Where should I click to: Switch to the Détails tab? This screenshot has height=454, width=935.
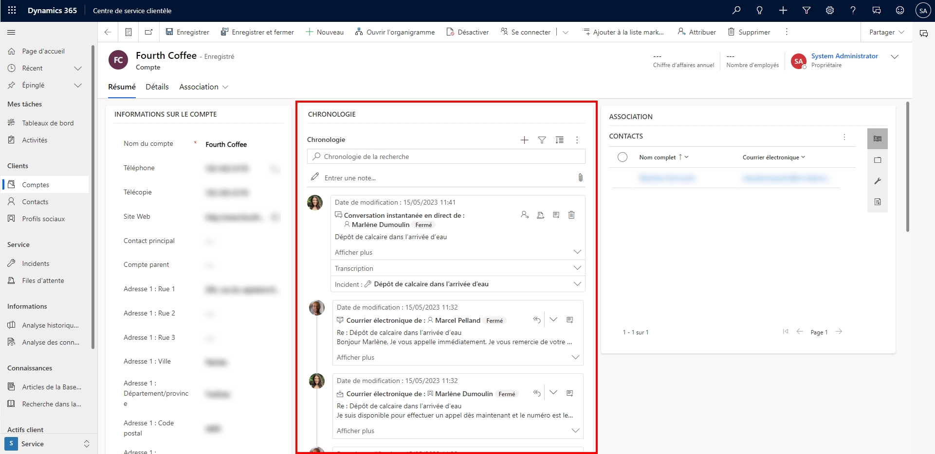157,87
